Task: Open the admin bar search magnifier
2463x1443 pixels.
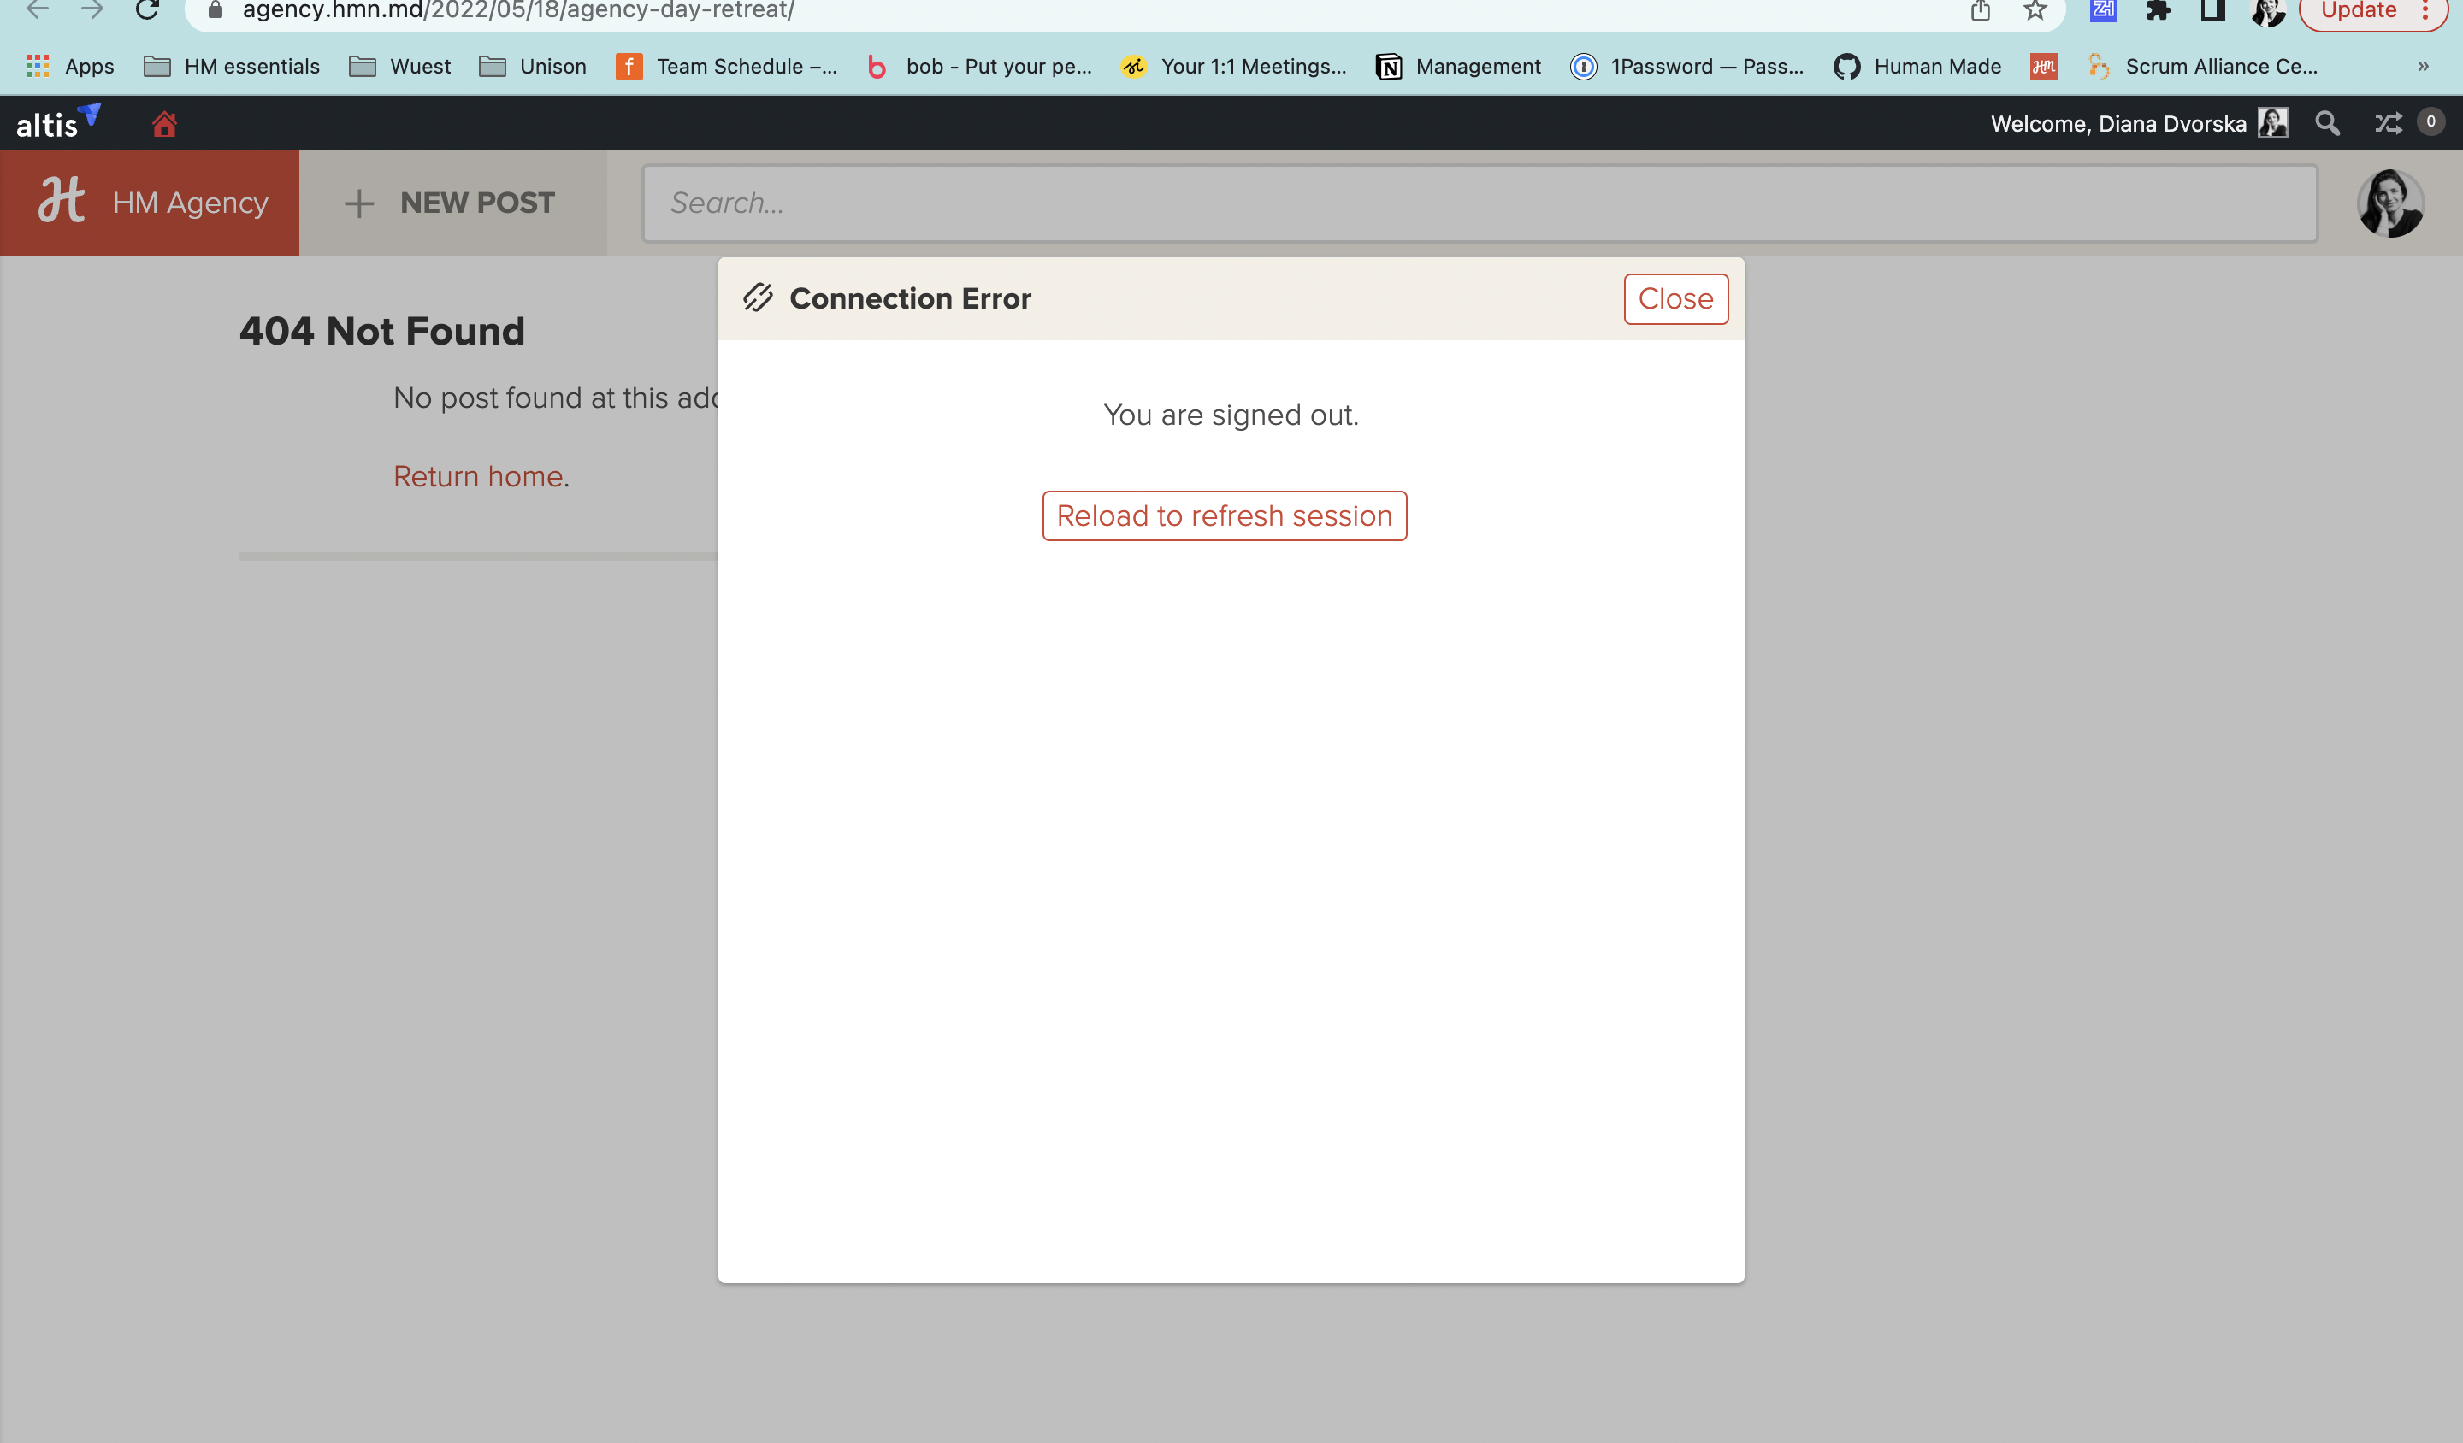Action: coord(2327,123)
